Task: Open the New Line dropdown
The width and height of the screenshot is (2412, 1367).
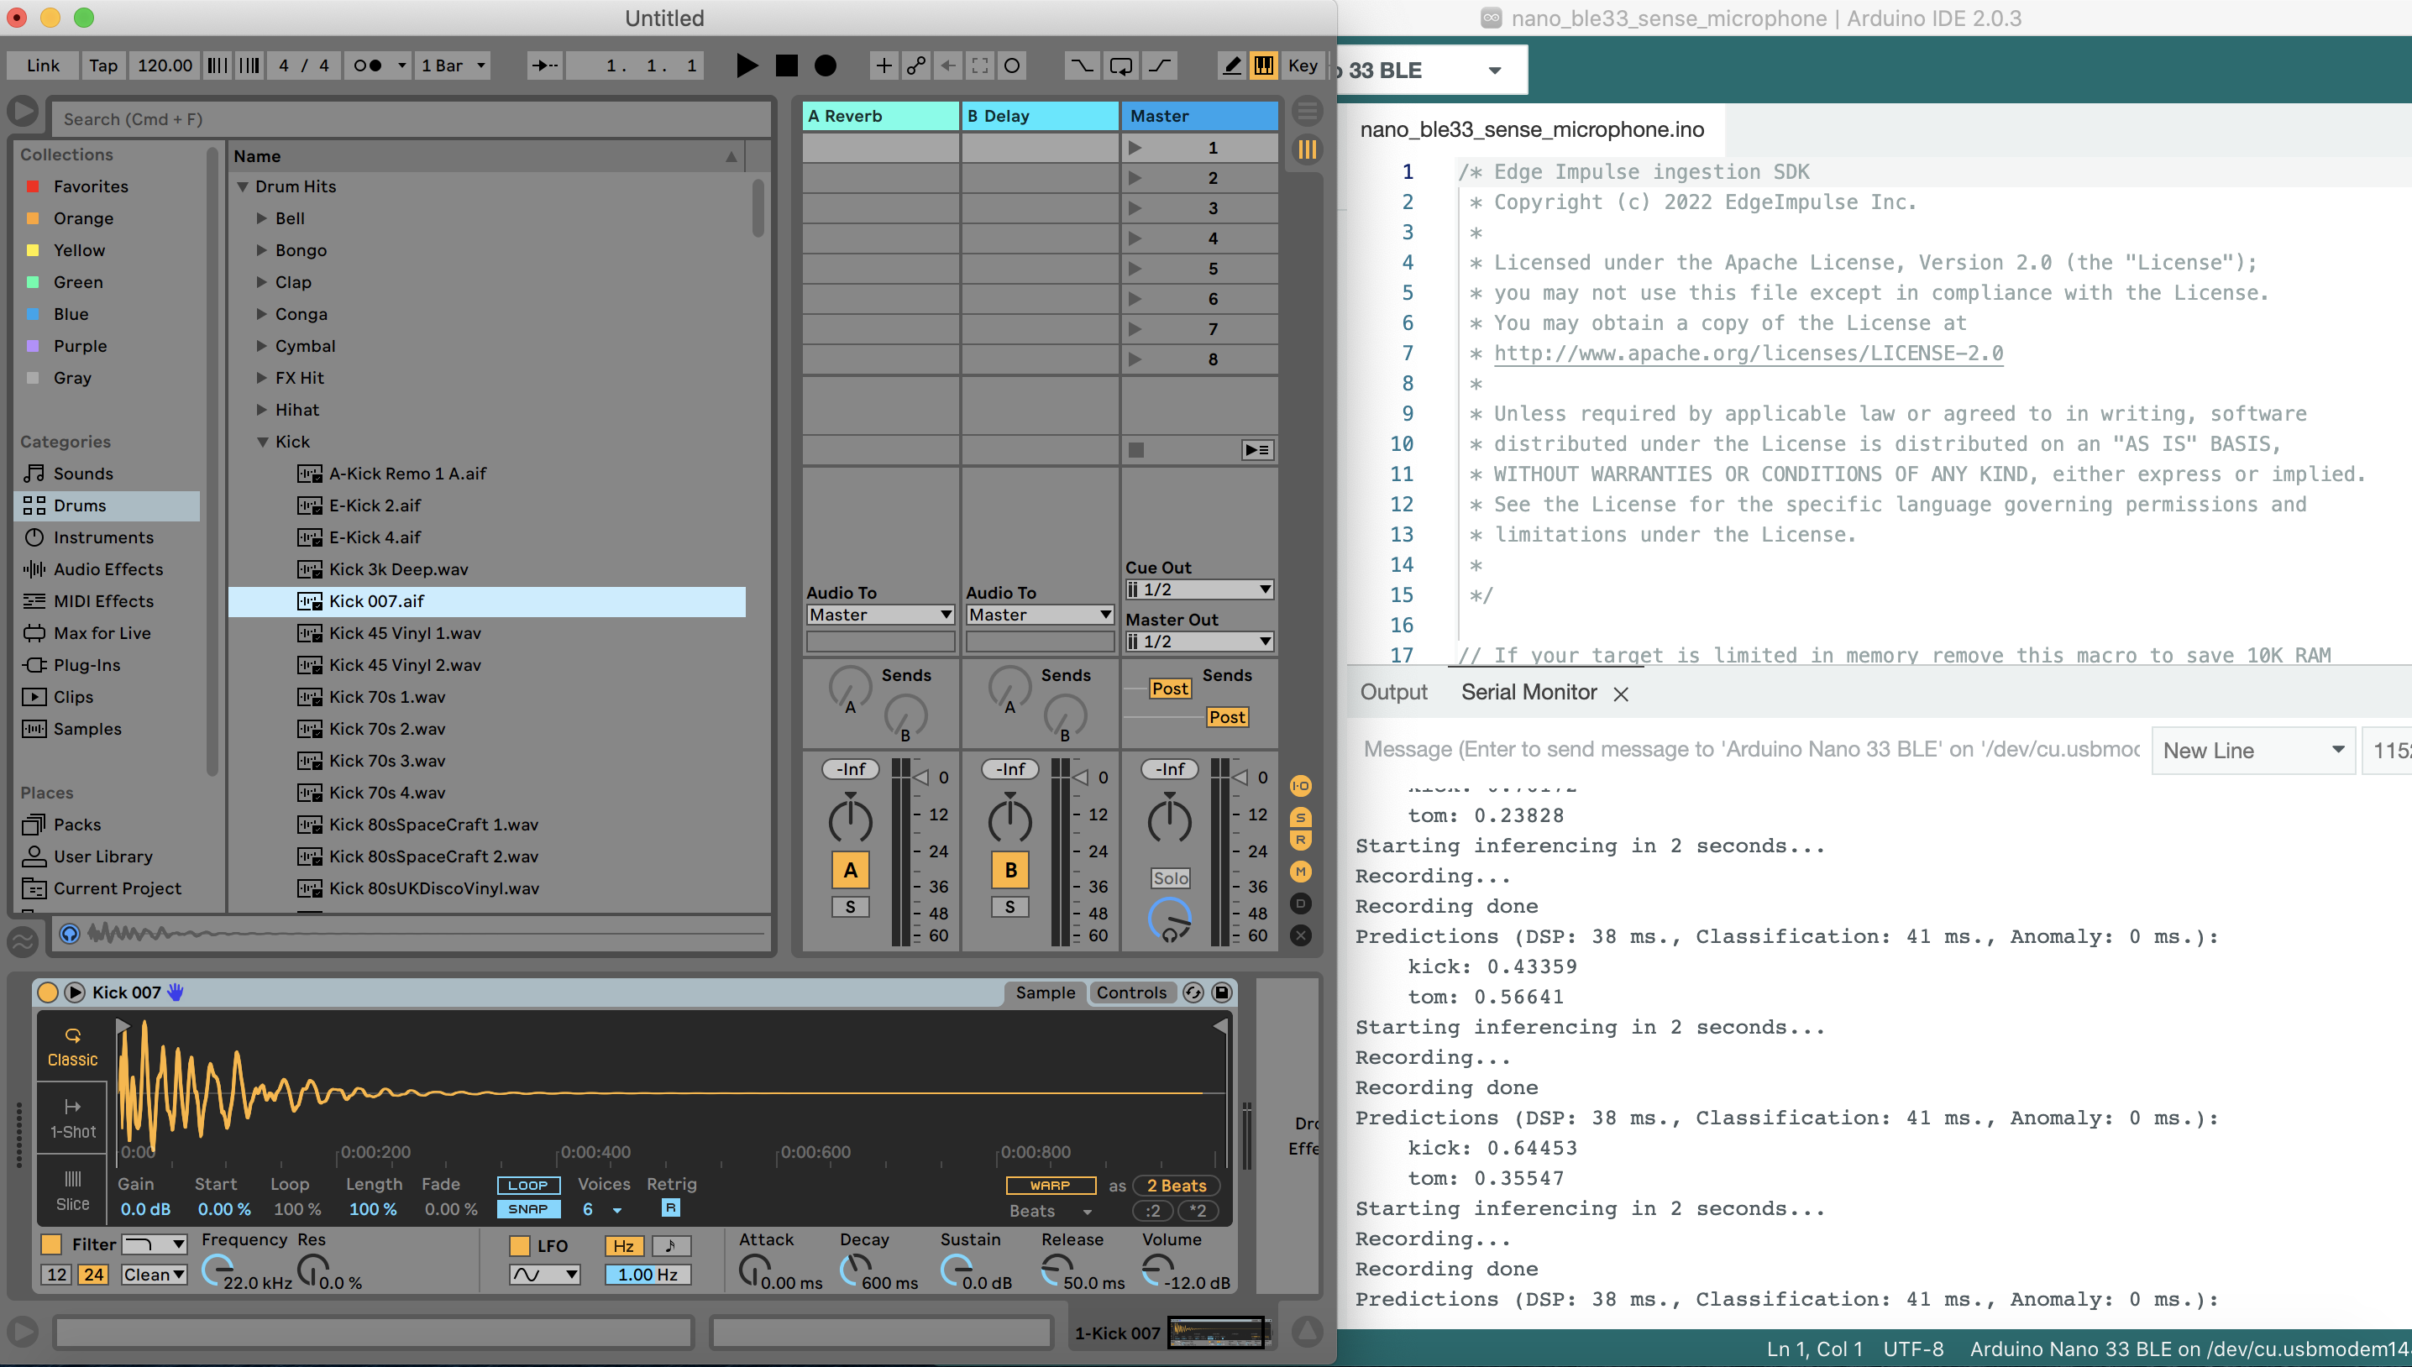Action: [2252, 750]
